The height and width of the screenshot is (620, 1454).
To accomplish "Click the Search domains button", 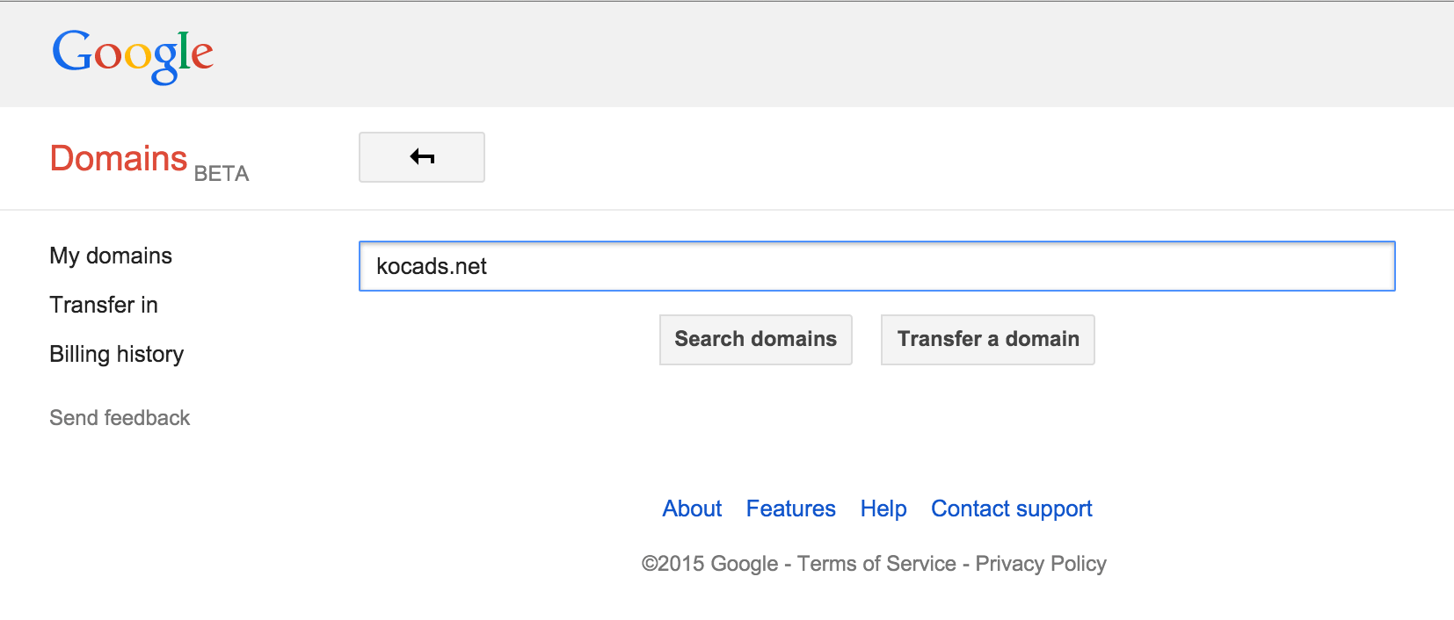I will [x=756, y=339].
